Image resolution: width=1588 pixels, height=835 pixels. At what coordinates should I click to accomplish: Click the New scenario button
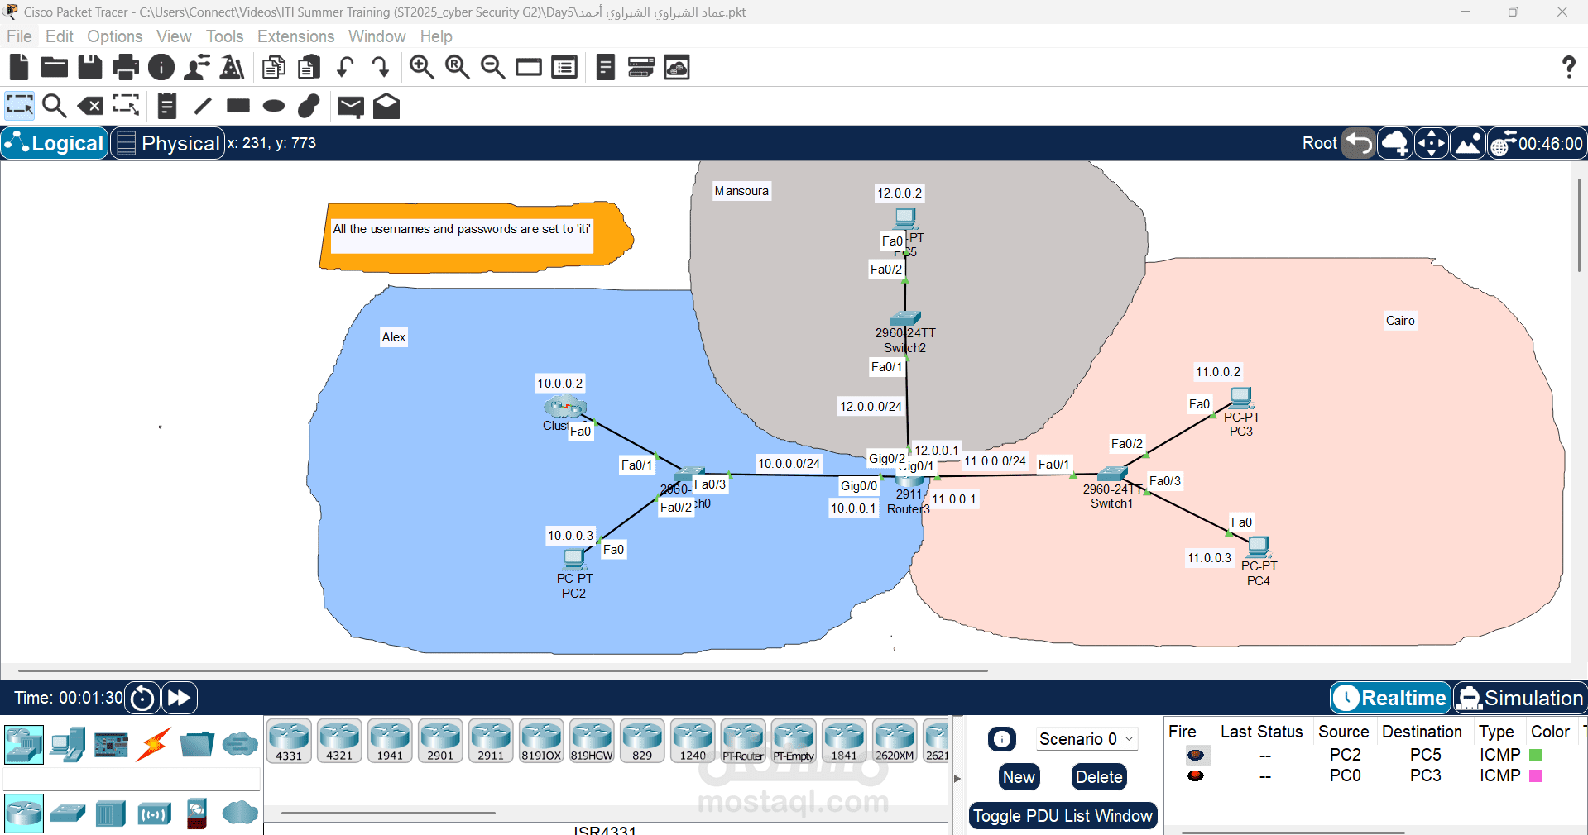(1019, 777)
